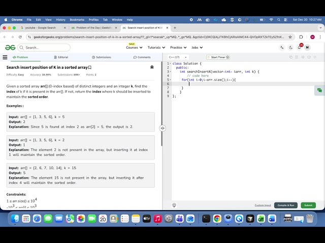Image resolution: width=325 pixels, height=243 pixels.
Task: Open the Custom Input link
Action: coord(263,205)
